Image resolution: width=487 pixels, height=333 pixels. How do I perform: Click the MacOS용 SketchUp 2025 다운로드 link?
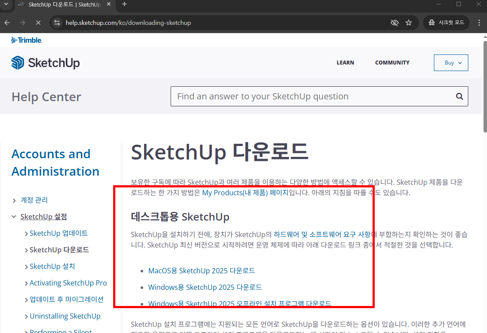coord(202,270)
